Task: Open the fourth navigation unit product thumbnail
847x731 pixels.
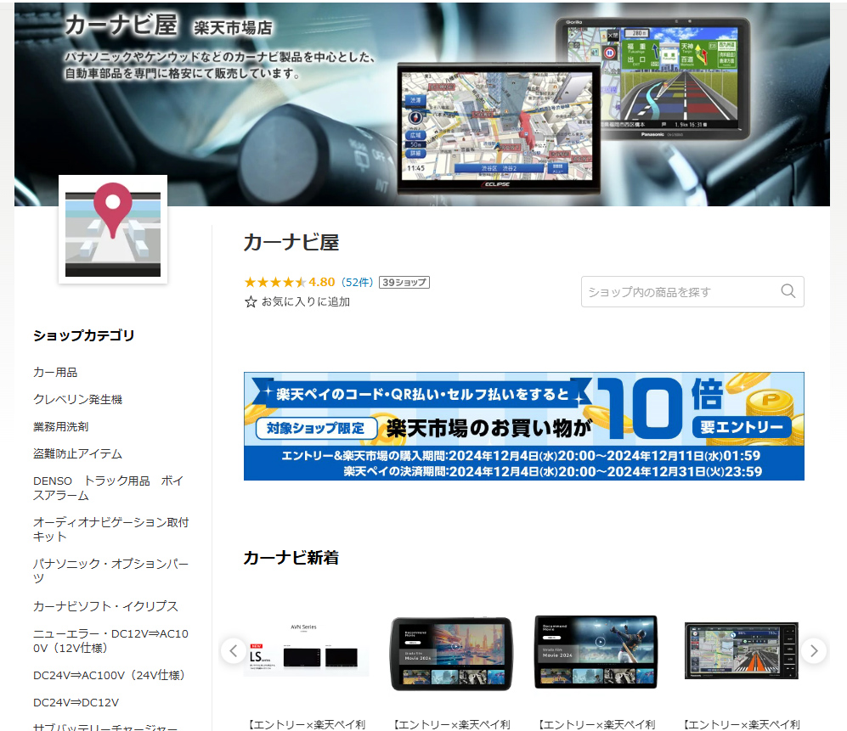Action: (741, 651)
